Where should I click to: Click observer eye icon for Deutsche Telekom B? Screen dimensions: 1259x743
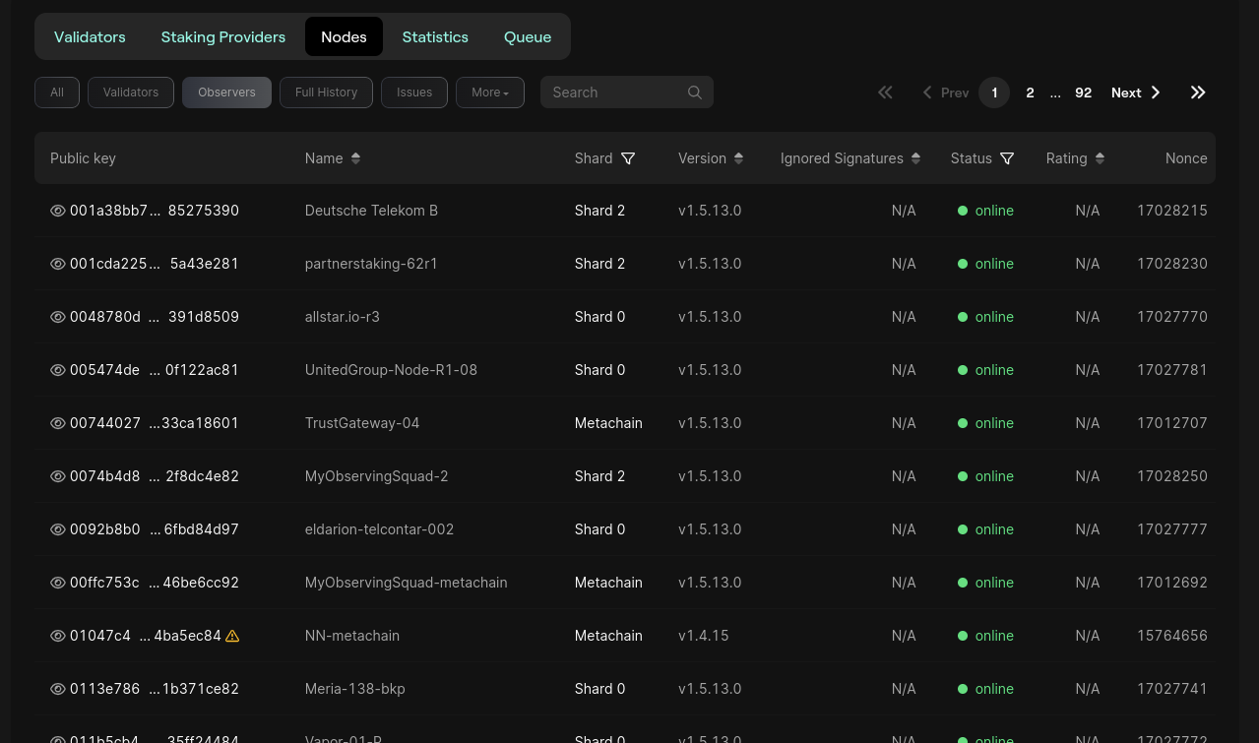(58, 211)
